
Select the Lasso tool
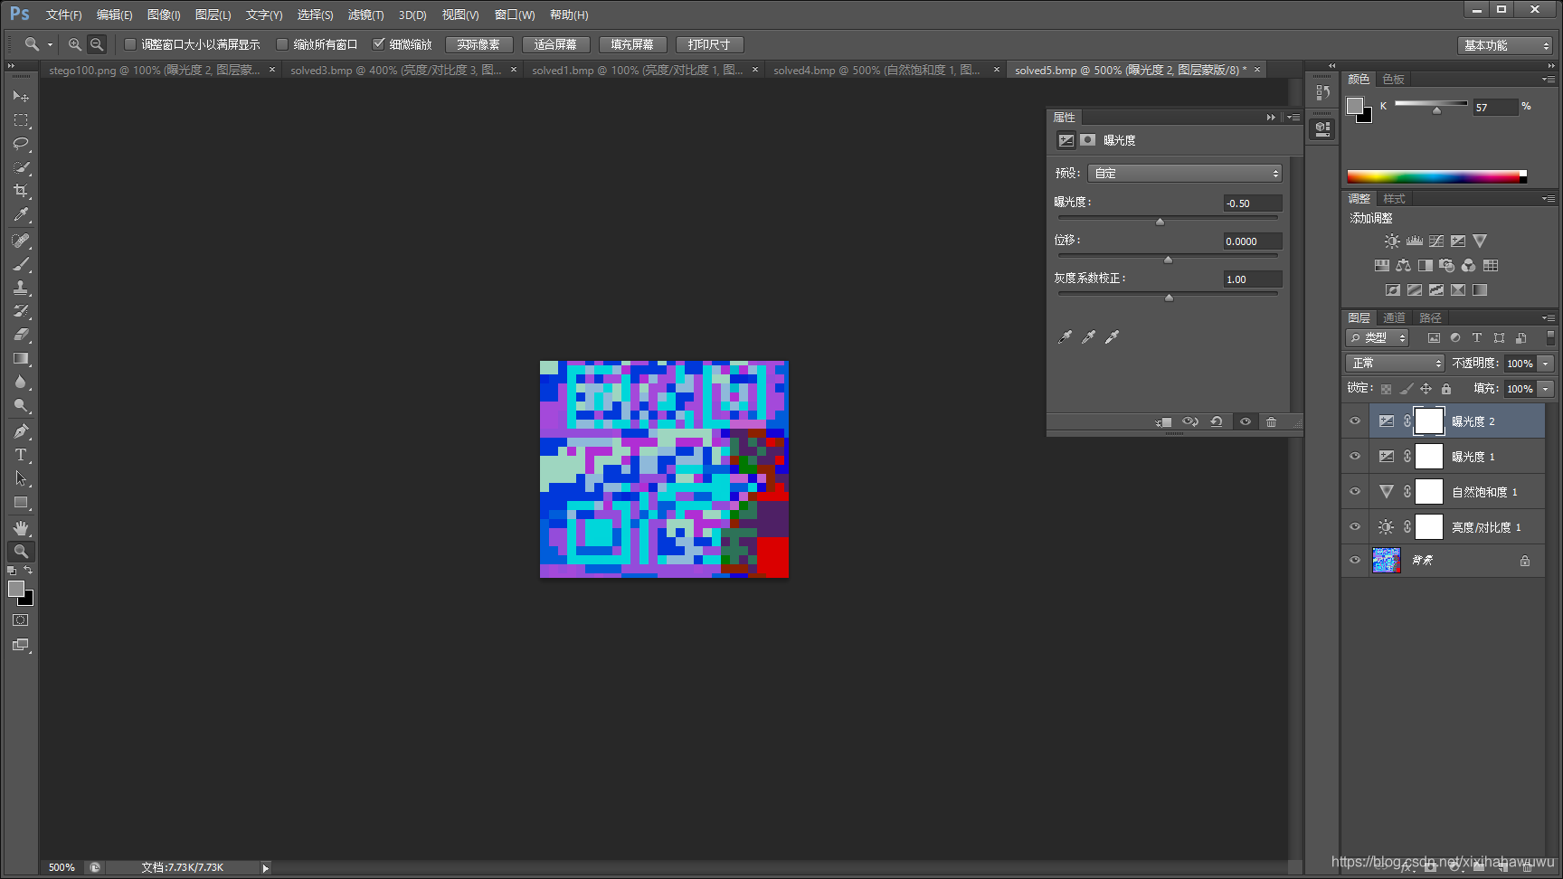(21, 143)
